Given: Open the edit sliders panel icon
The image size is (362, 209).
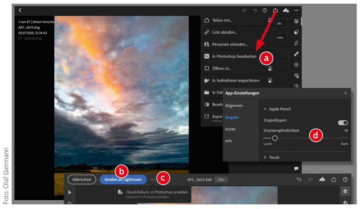Looking at the screenshot, I should click(x=296, y=21).
